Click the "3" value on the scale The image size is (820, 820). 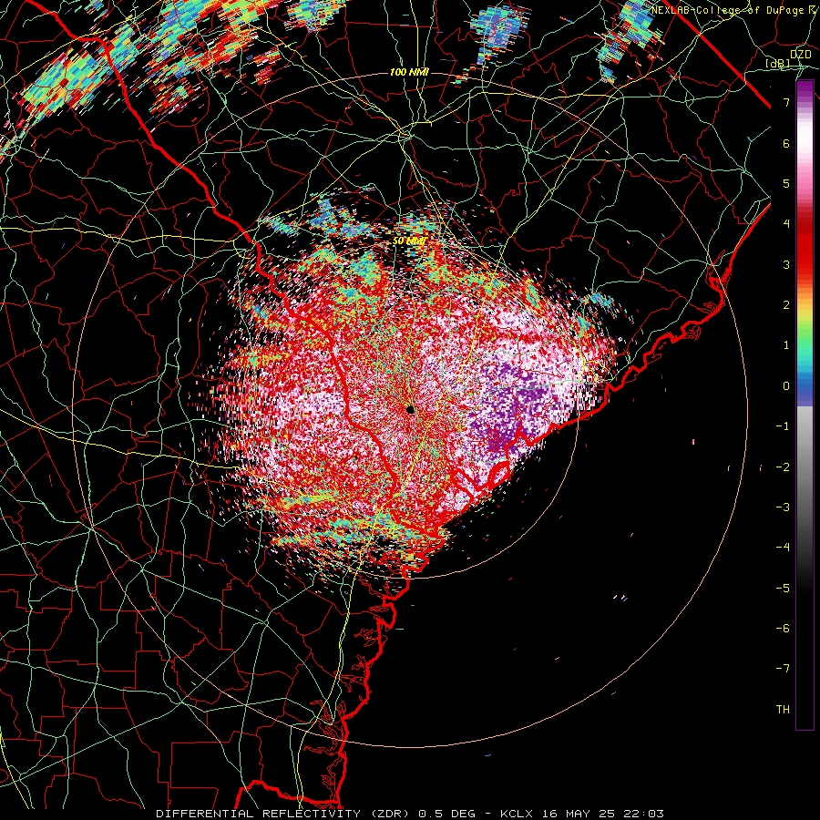[x=786, y=264]
